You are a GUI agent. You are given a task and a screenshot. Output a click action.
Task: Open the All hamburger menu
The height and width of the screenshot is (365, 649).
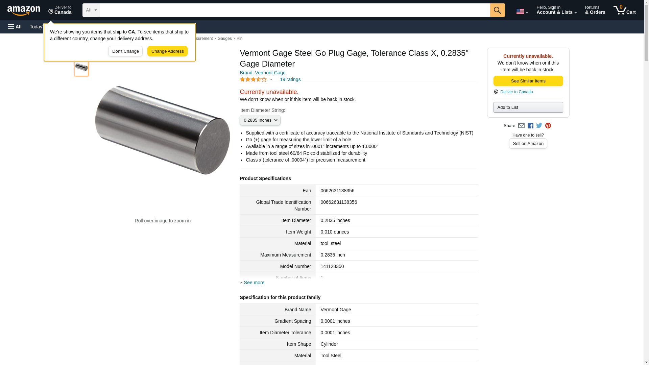coord(15,27)
